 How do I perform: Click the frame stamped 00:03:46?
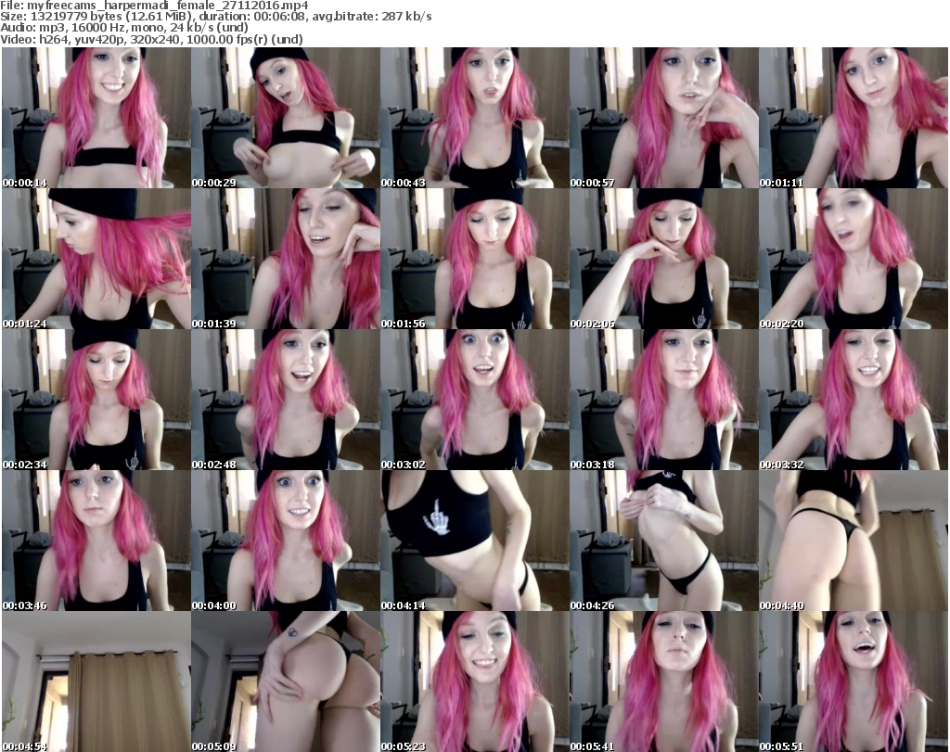[x=96, y=541]
